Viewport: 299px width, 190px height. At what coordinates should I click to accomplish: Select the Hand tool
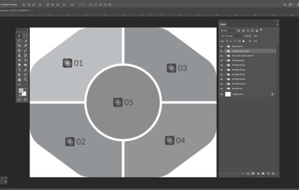19,80
